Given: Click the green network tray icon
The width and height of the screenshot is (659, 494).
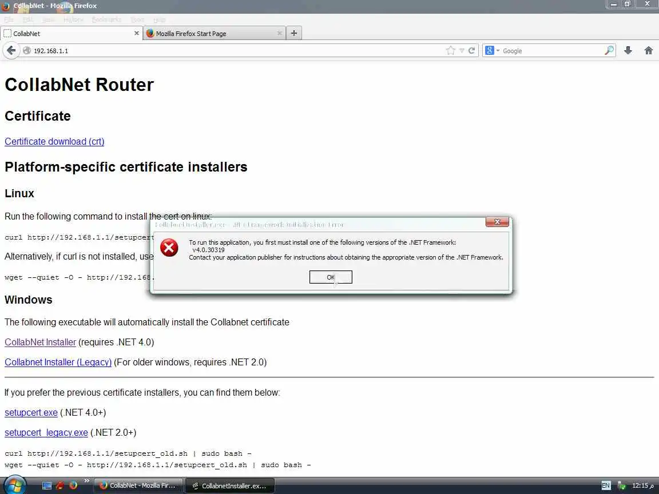Looking at the screenshot, I should (x=622, y=485).
